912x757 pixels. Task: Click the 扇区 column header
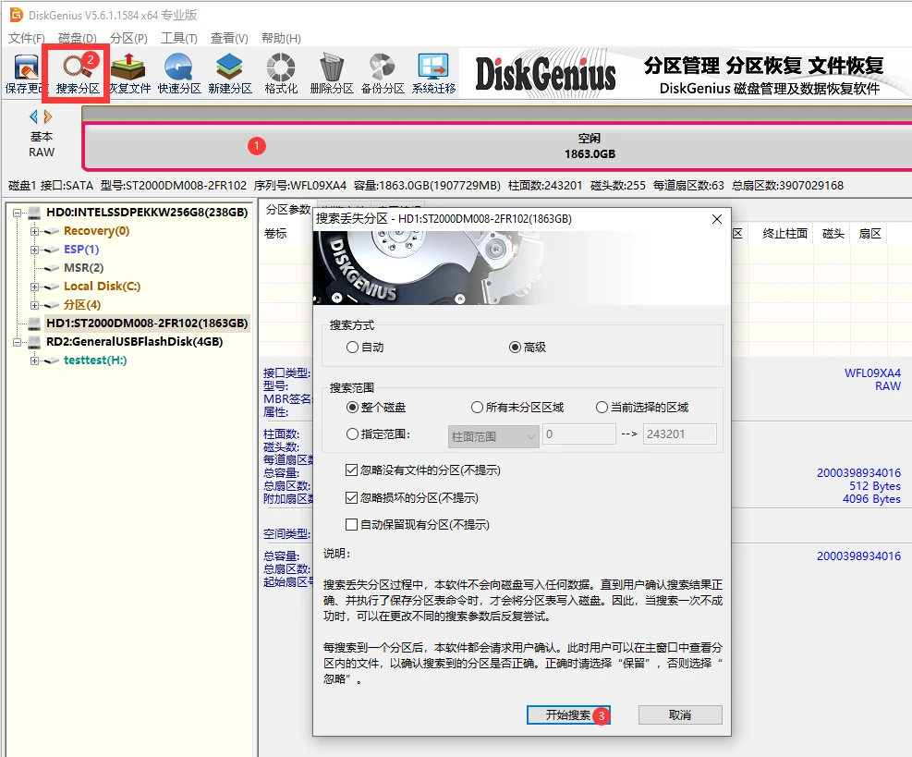pos(869,233)
